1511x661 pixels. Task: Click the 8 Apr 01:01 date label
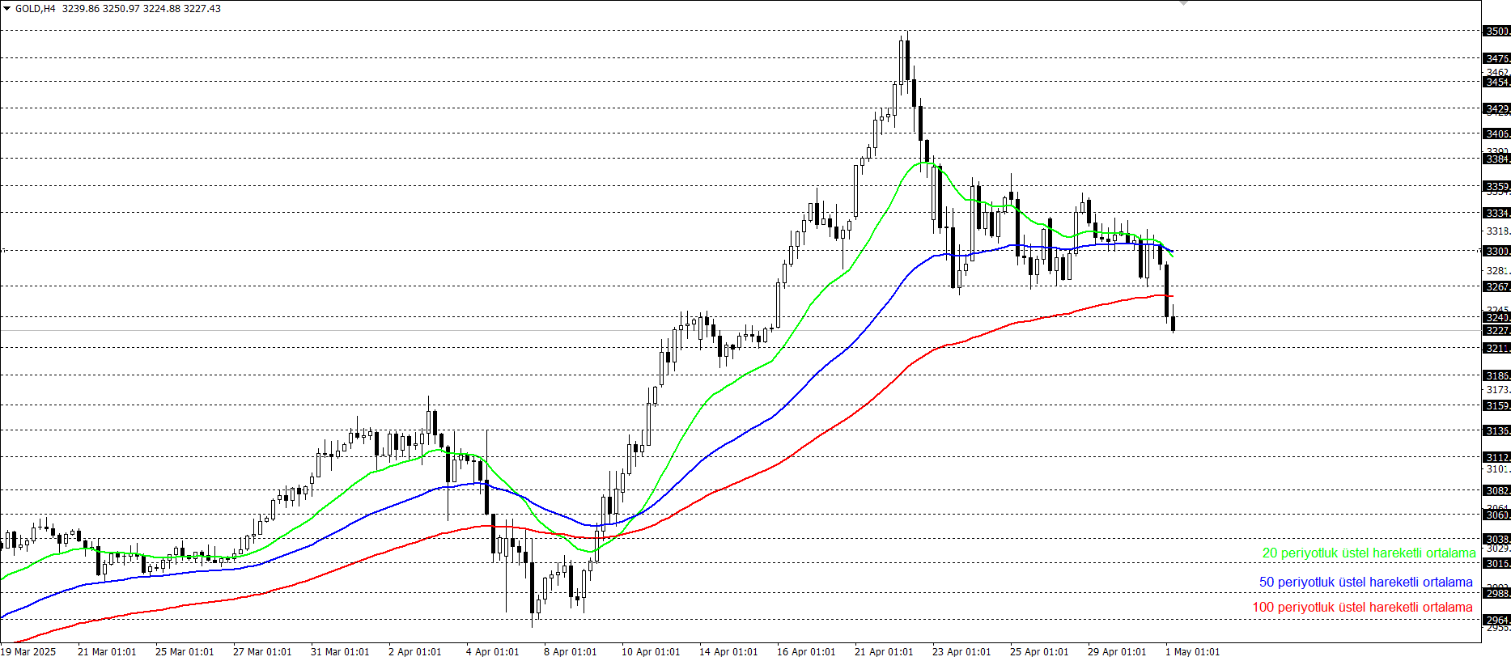[x=571, y=651]
